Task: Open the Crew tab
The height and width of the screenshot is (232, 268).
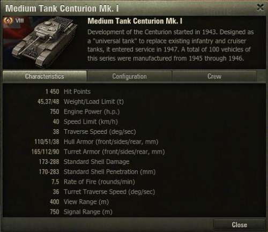Action: pyautogui.click(x=214, y=77)
